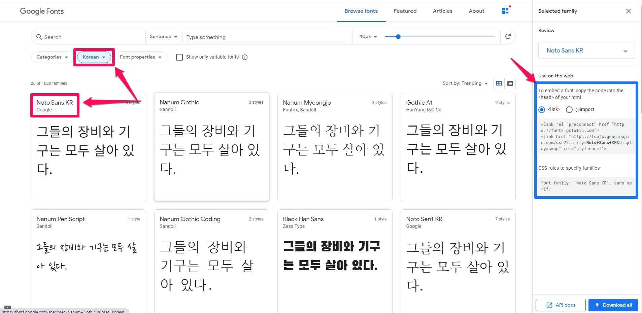Image resolution: width=642 pixels, height=313 pixels.
Task: Click the Google Fonts logo
Action: pos(42,11)
